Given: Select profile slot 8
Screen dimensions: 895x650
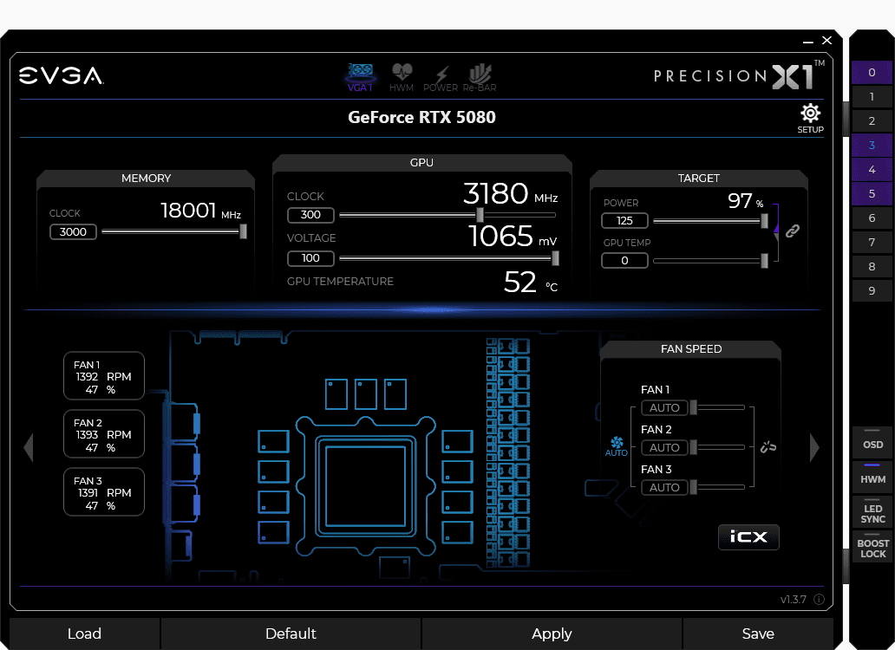Looking at the screenshot, I should coord(872,266).
